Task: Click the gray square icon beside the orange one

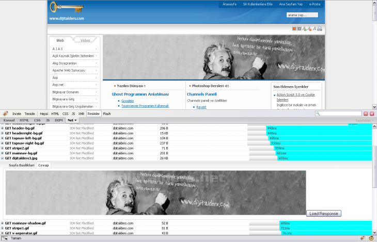Action: (299, 29)
